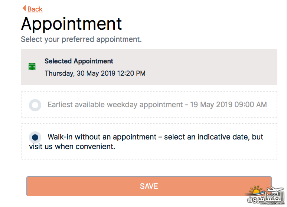Select the earliest available weekday appointment radio
The height and width of the screenshot is (207, 287).
tap(35, 105)
